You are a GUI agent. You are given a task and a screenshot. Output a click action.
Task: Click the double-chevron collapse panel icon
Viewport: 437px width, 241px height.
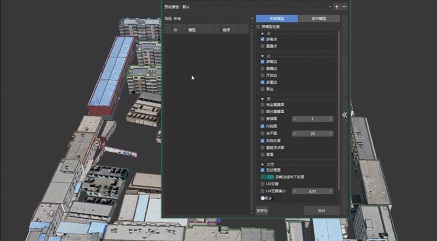pyautogui.click(x=344, y=115)
